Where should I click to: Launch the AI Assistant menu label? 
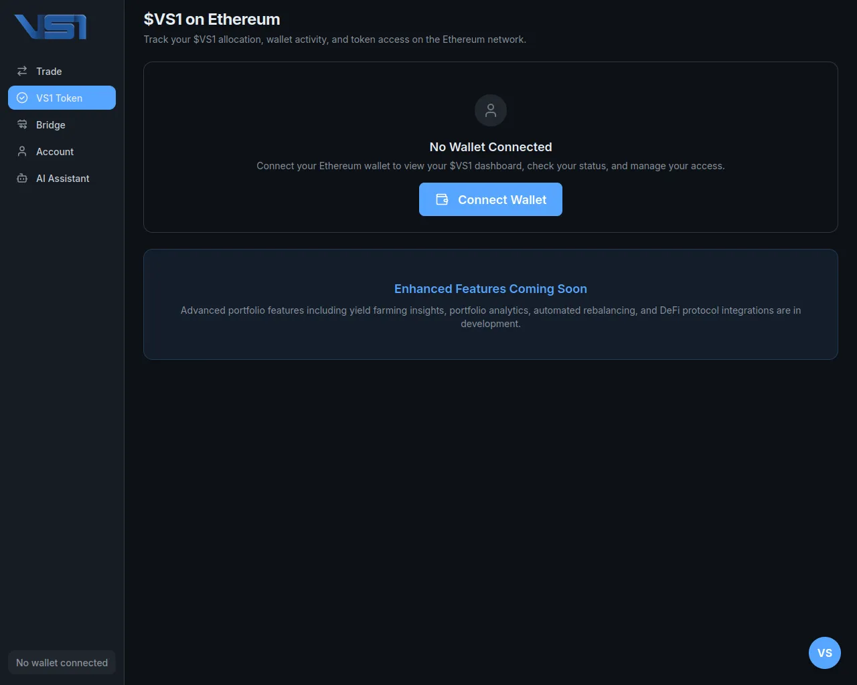point(62,179)
